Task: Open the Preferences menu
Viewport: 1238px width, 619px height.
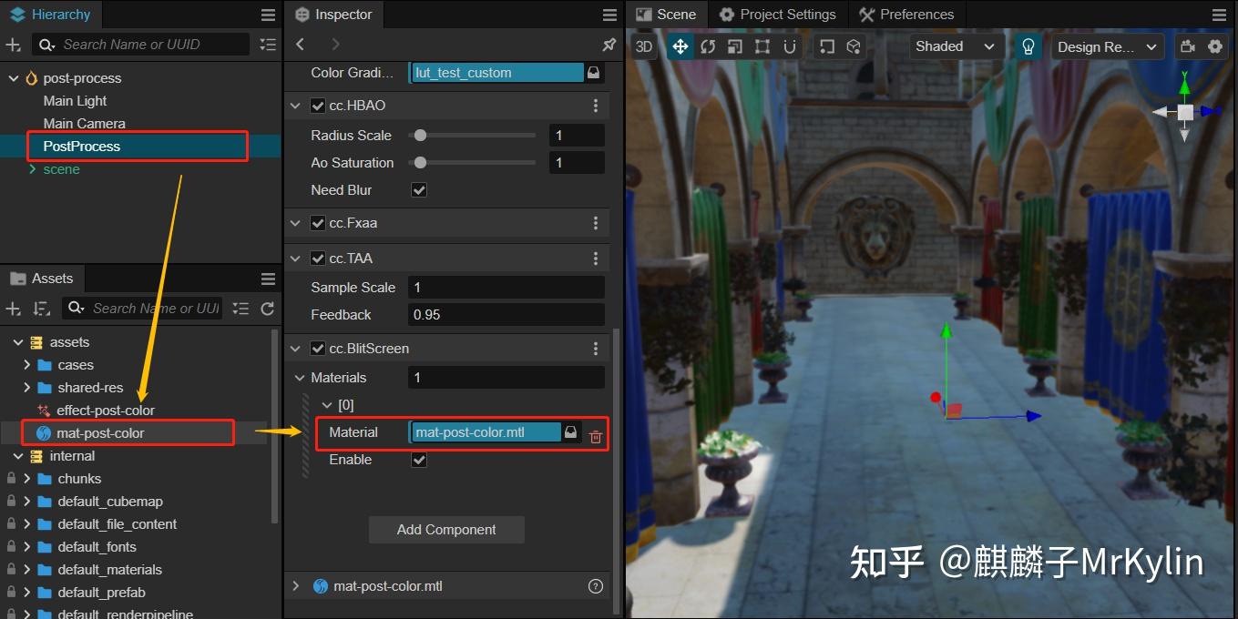Action: pyautogui.click(x=906, y=14)
